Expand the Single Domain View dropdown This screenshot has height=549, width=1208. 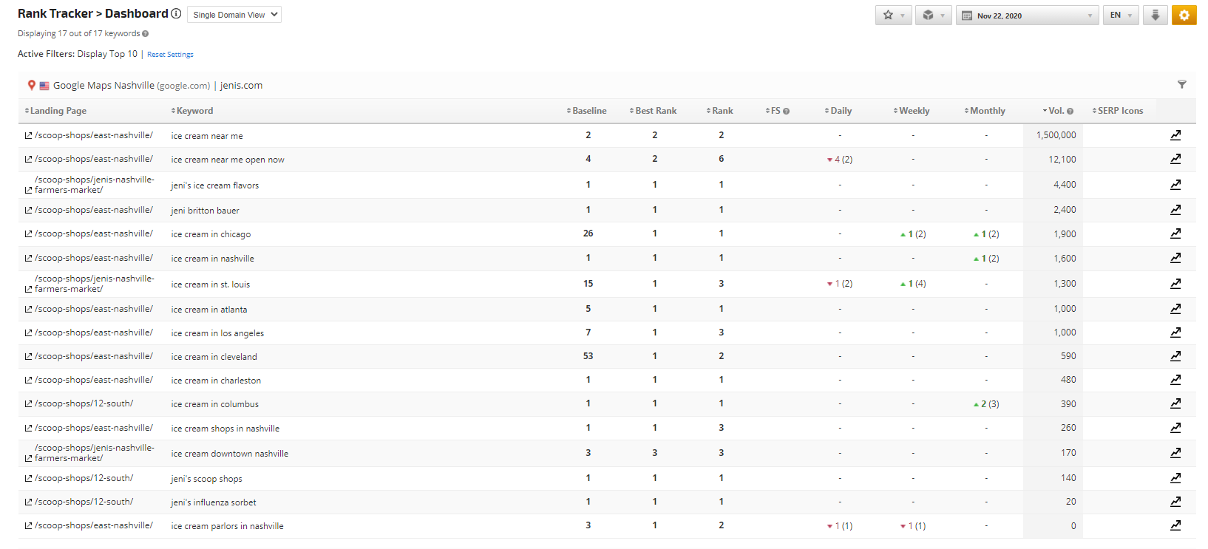point(234,15)
